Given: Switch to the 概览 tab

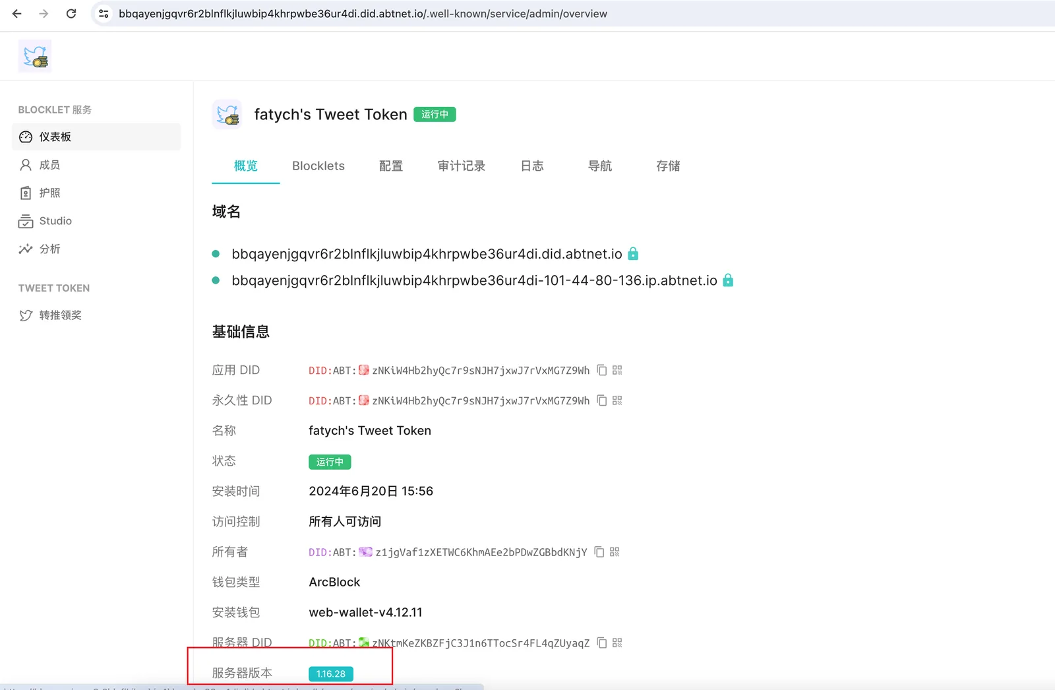Looking at the screenshot, I should (x=246, y=166).
